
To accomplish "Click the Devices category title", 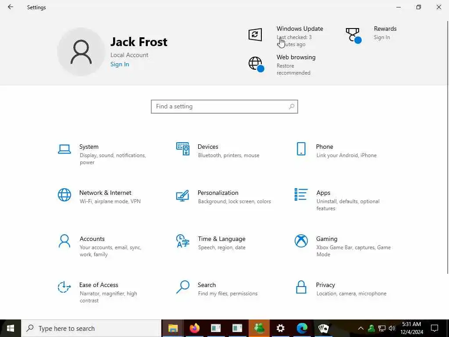I will [208, 147].
